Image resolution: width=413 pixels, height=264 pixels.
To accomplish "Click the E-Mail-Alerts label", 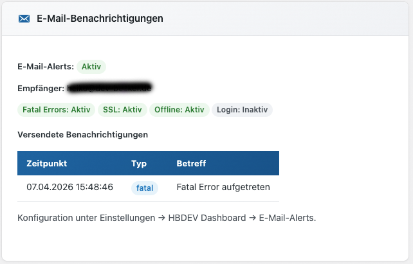I will 45,67.
